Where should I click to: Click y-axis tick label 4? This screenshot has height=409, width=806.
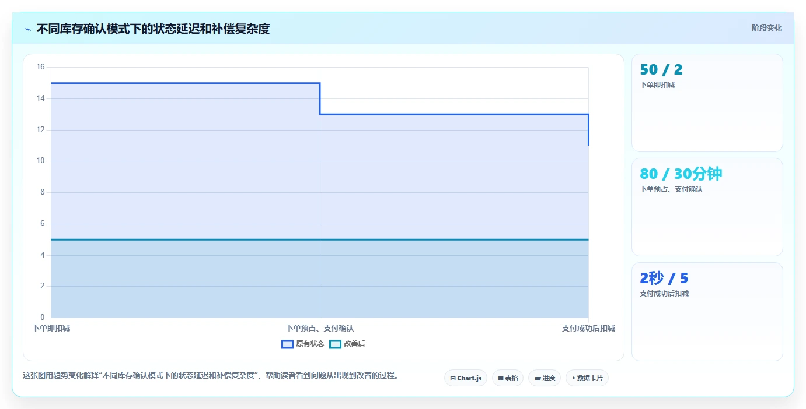pos(42,255)
